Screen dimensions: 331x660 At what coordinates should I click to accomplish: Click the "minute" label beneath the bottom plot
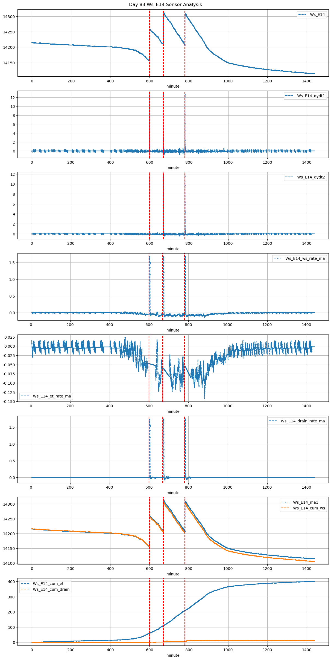173,655
